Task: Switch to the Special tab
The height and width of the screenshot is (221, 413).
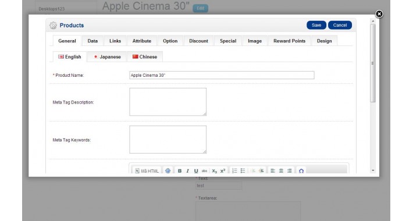Action: point(228,41)
